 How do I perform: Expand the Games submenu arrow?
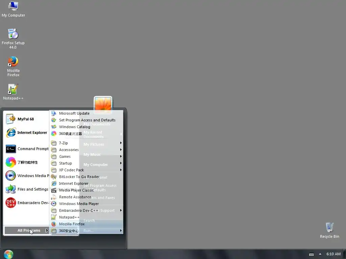point(121,156)
